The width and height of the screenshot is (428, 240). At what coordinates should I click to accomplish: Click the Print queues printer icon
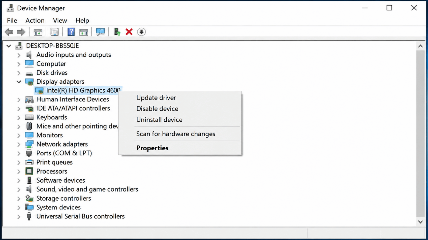click(29, 162)
